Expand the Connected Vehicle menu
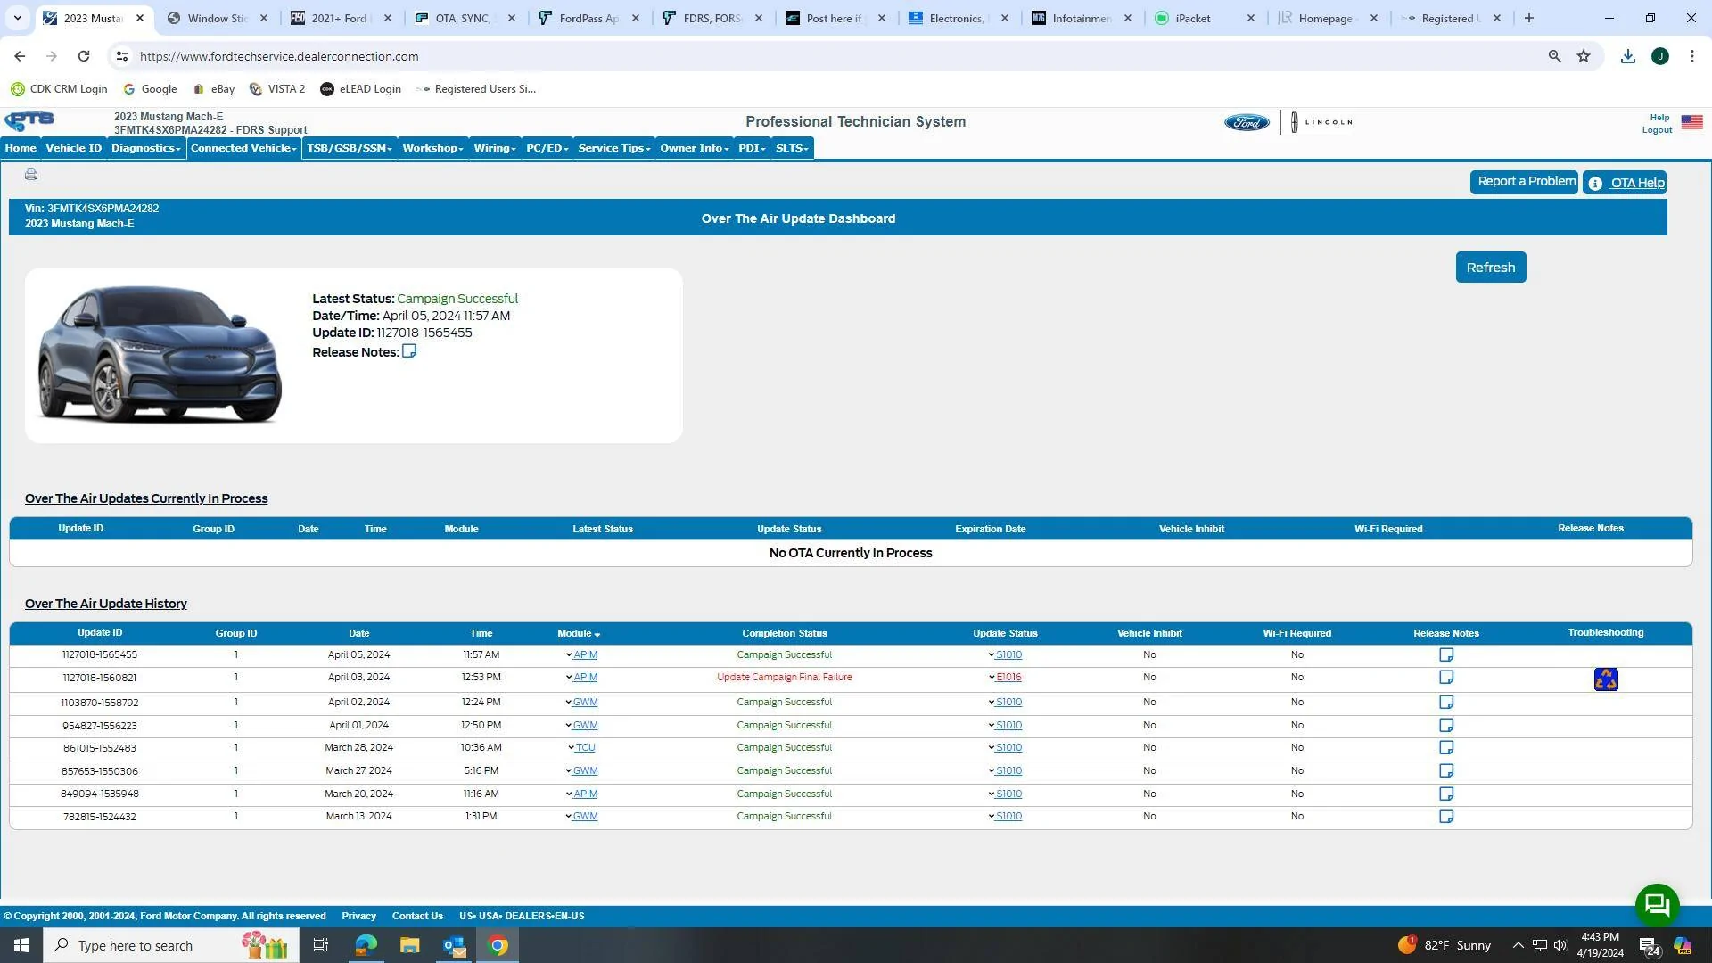The height and width of the screenshot is (963, 1712). click(243, 148)
